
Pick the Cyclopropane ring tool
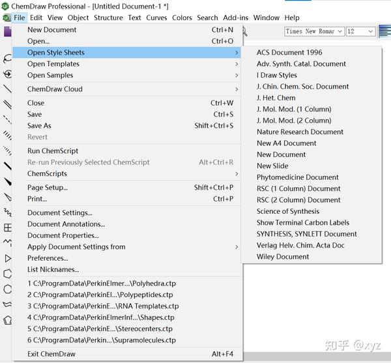[x=7, y=259]
